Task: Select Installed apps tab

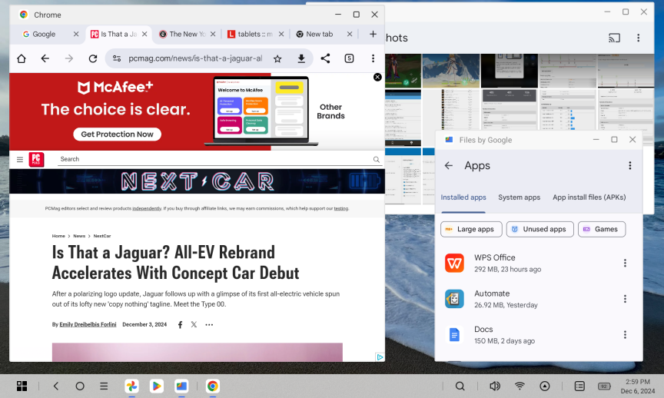Action: [x=463, y=197]
